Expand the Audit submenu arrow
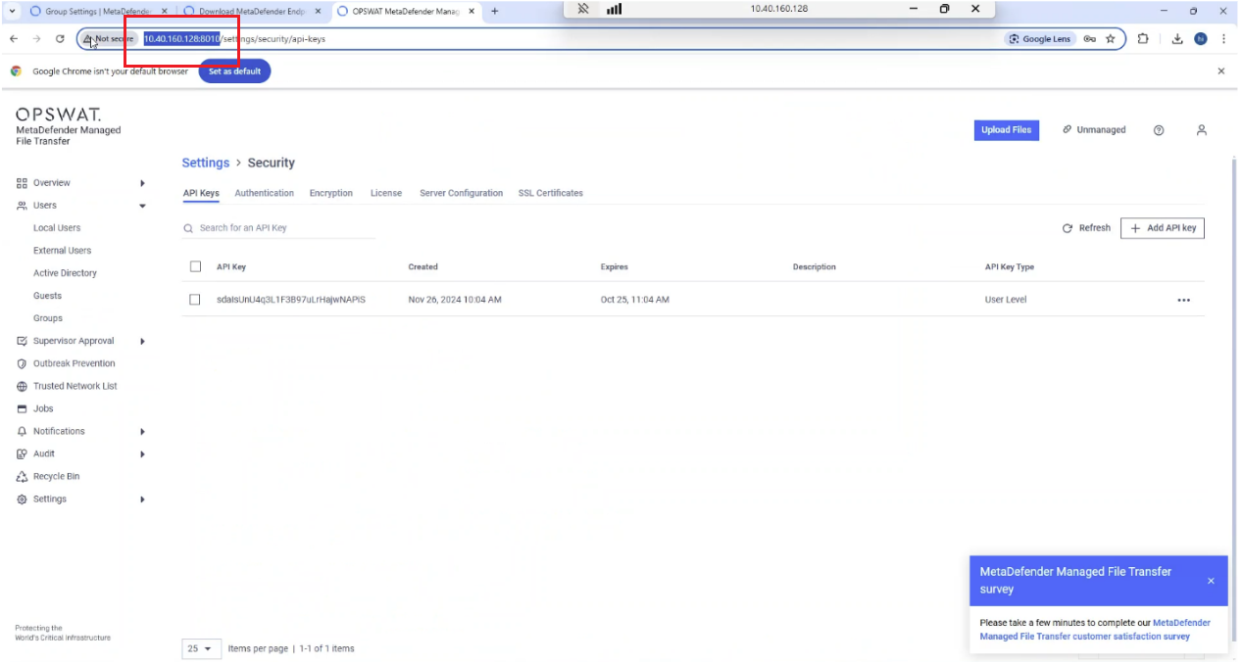 tap(142, 453)
